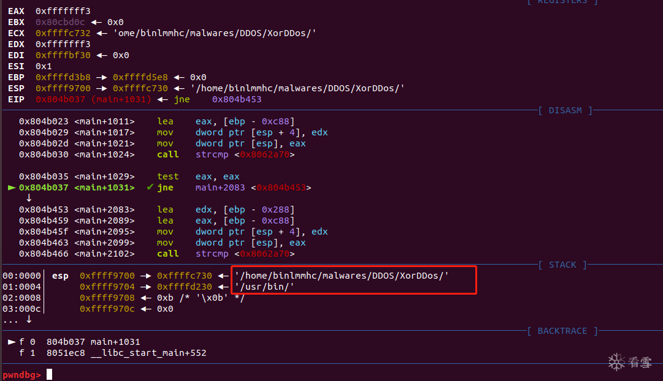This screenshot has width=663, height=381.
Task: Click instruction at 0x804b029 main+1017
Action: (174, 132)
